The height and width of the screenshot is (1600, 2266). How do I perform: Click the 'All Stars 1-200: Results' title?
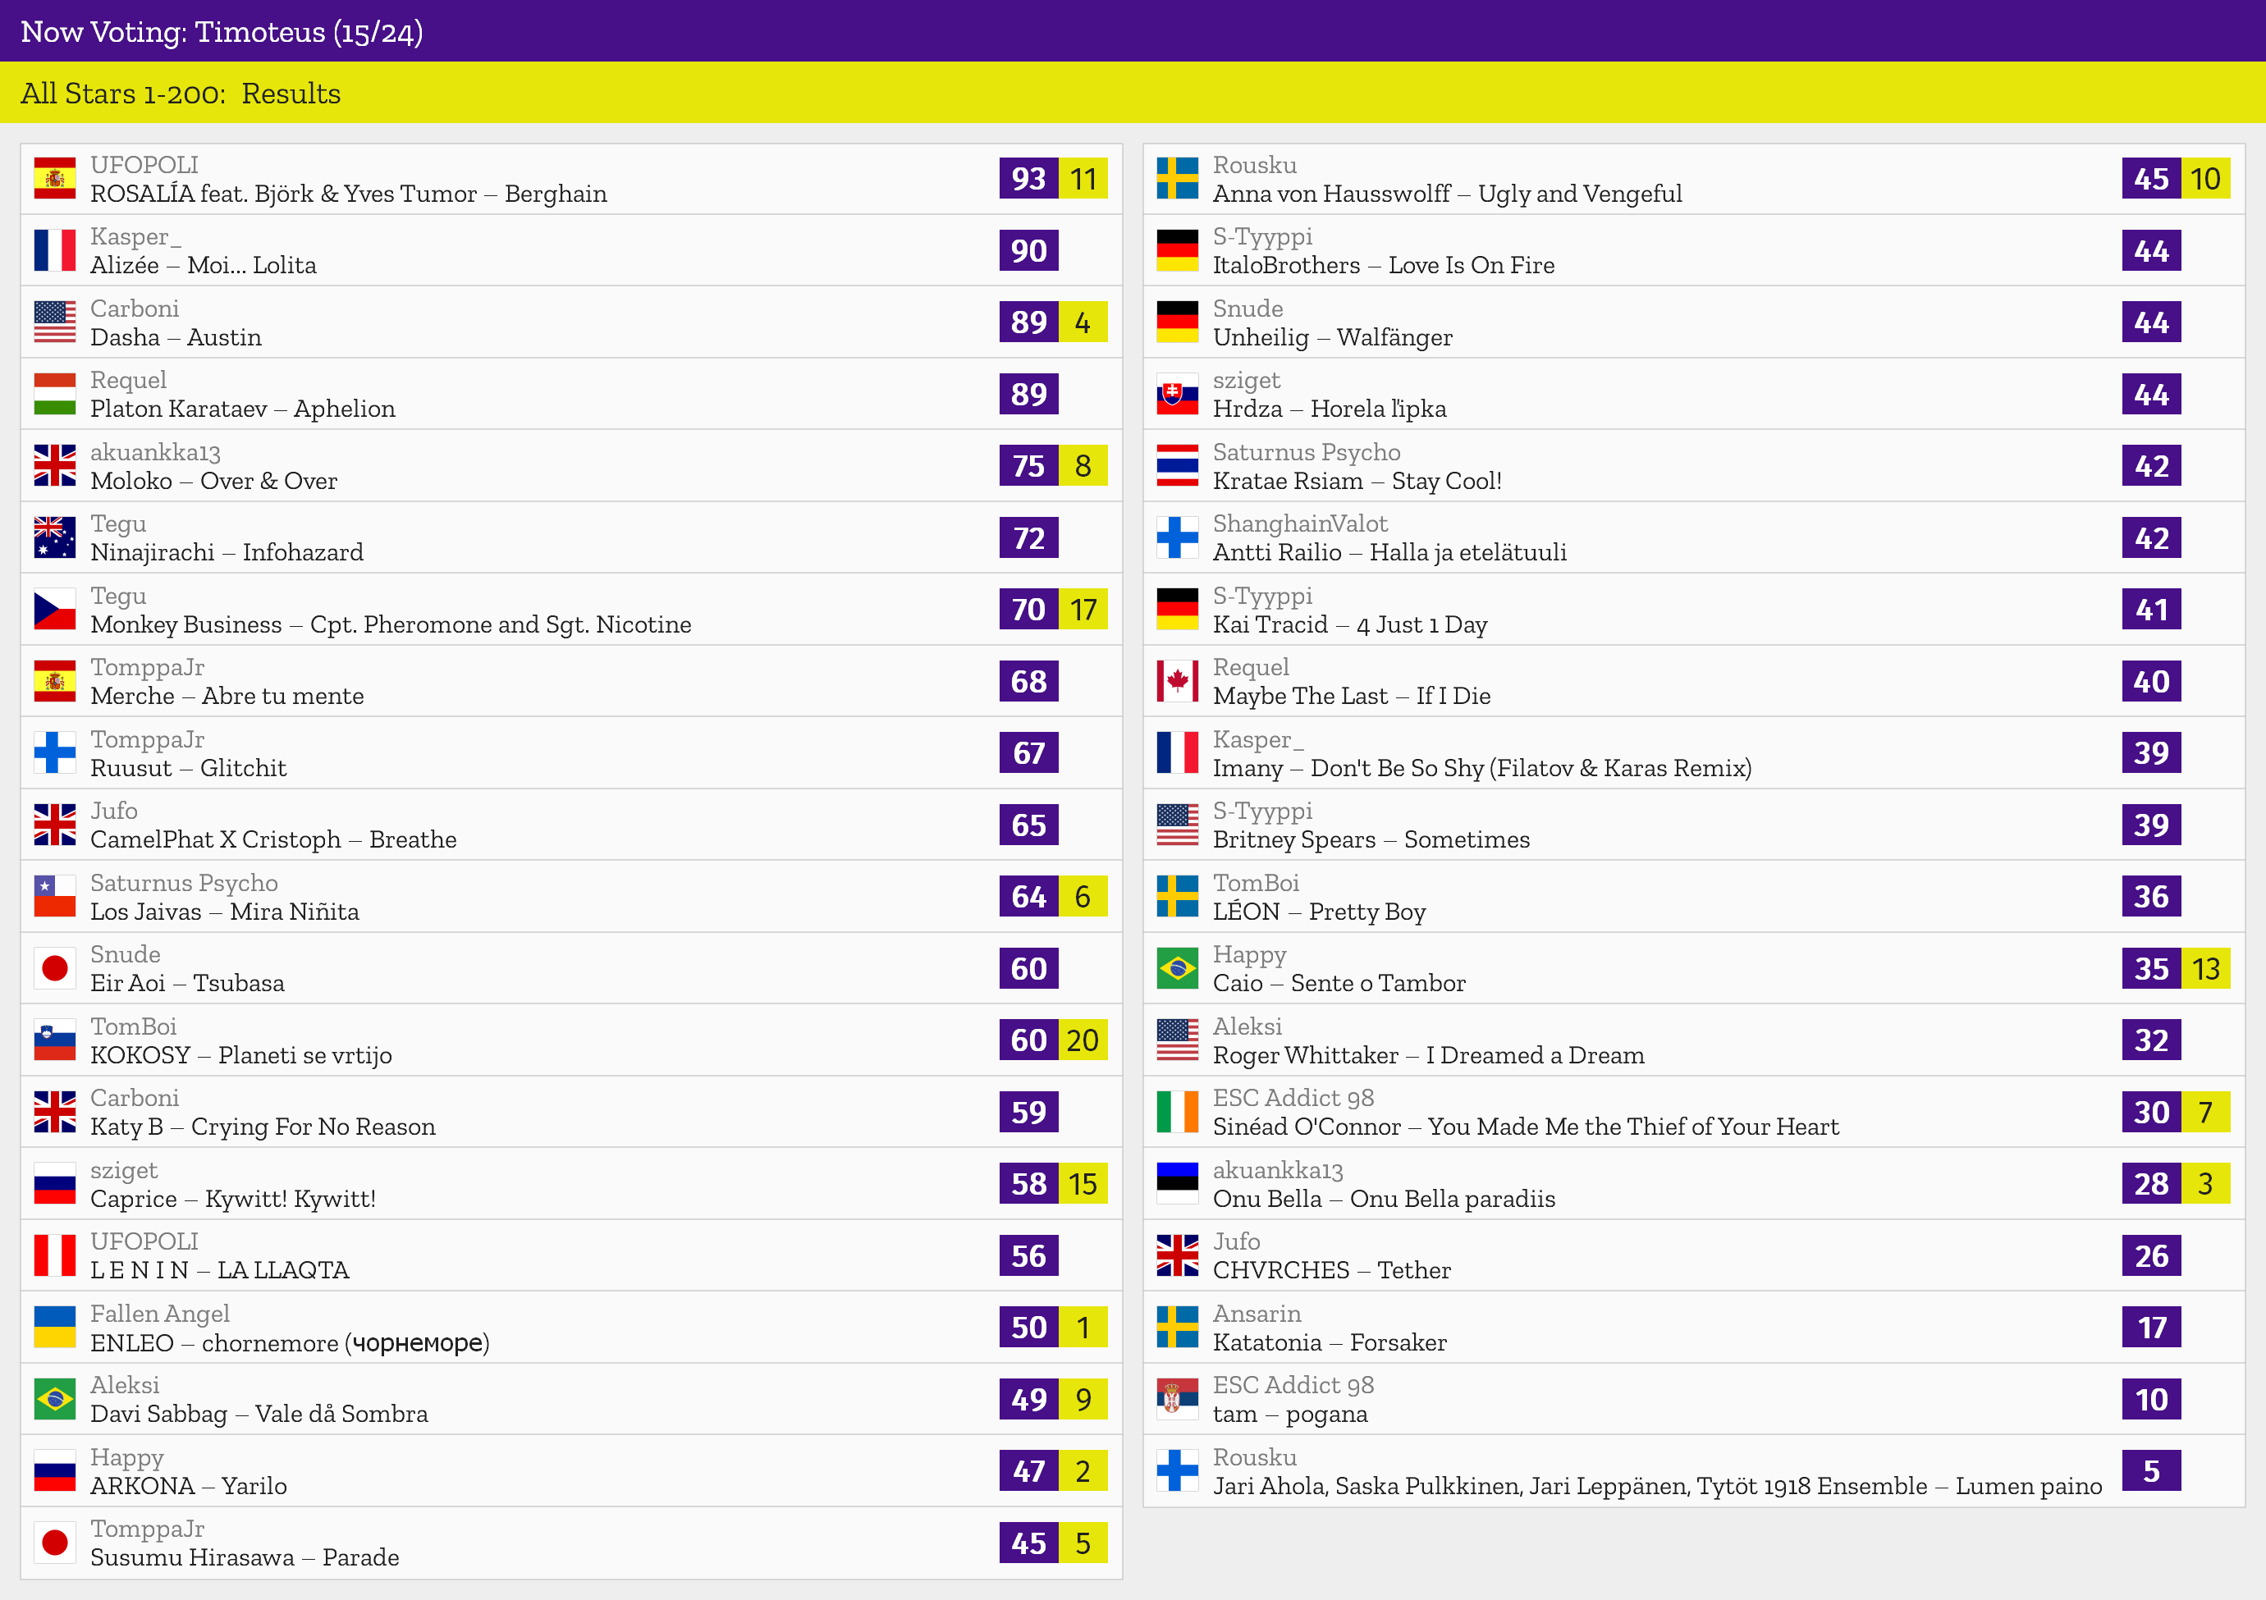click(181, 93)
